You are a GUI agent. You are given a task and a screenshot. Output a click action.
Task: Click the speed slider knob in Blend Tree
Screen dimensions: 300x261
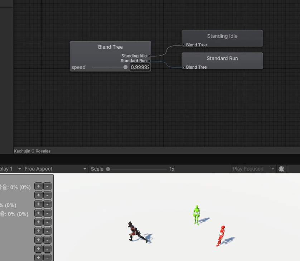(x=125, y=67)
